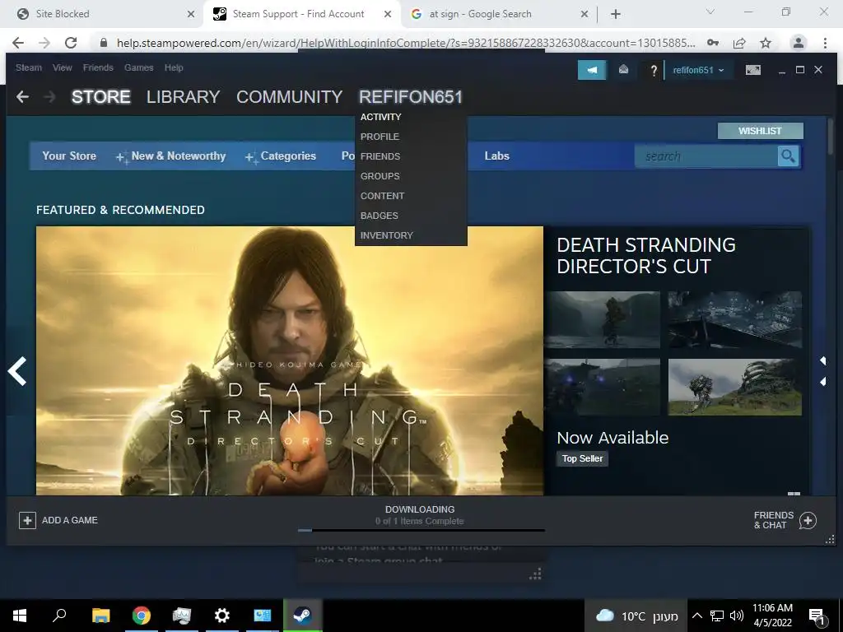Open Chrome tab search chevron

pos(710,12)
